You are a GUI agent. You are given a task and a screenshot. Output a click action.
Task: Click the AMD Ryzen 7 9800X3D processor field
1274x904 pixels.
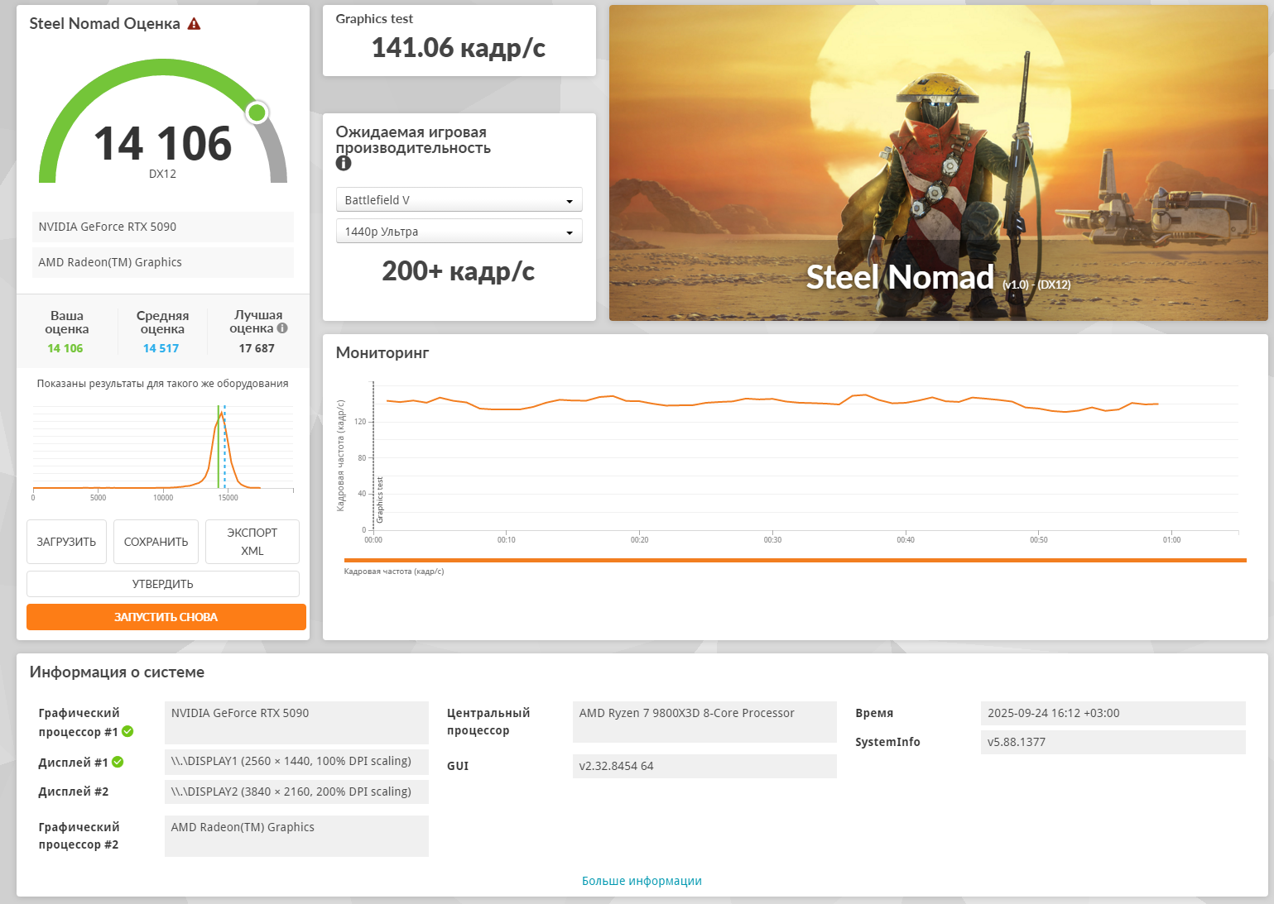[x=704, y=722]
